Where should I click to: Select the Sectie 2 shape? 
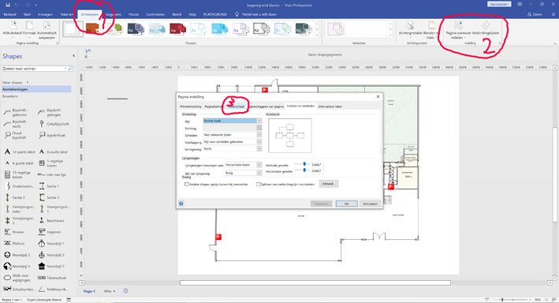(15, 197)
